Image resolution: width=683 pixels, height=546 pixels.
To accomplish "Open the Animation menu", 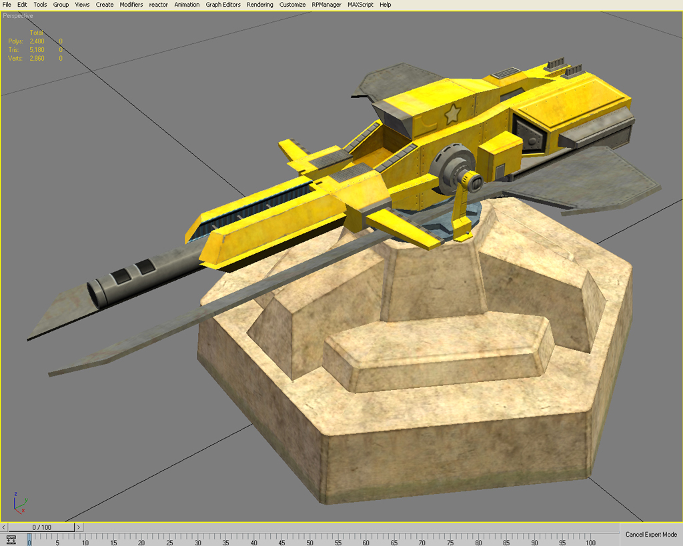I will pyautogui.click(x=187, y=5).
